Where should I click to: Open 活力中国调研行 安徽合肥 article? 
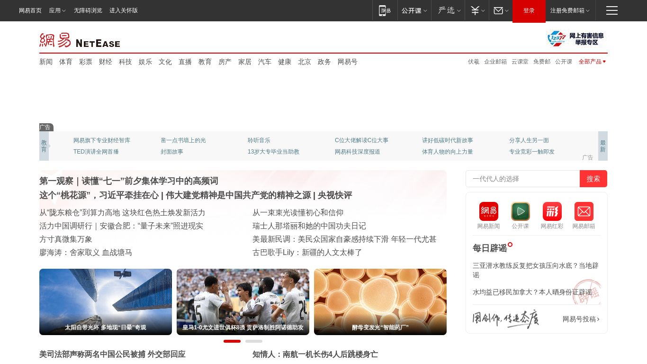pos(121,226)
